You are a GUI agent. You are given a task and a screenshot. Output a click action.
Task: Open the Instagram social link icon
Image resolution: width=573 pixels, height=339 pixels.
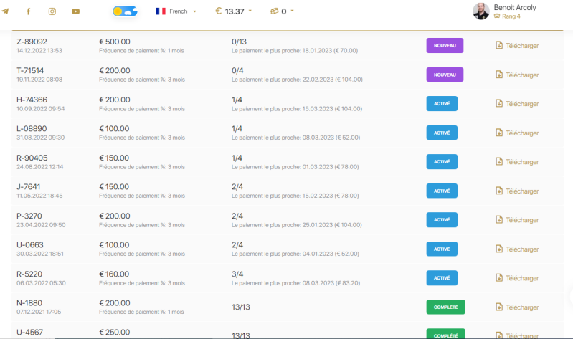[52, 11]
